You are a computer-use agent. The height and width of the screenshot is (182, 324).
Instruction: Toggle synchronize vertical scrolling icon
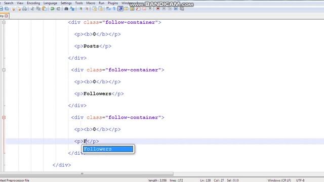coord(95,9)
